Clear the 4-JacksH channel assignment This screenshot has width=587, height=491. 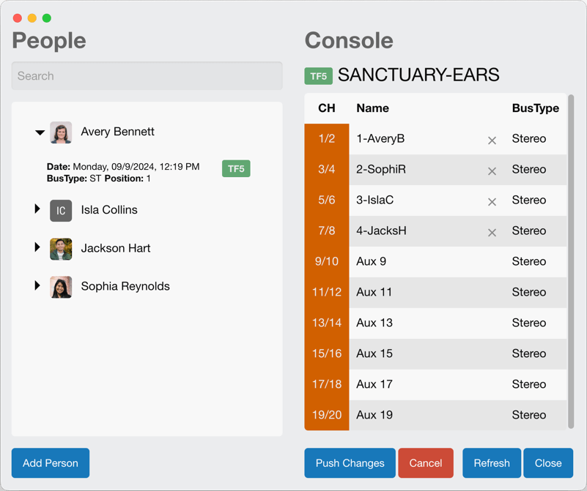coord(492,232)
